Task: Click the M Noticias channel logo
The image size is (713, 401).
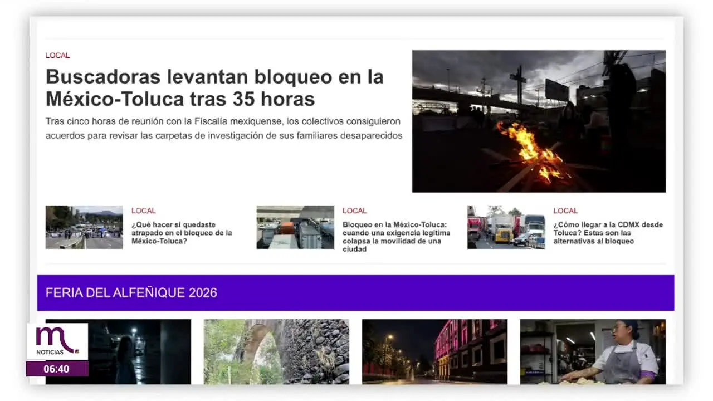Action: point(57,341)
